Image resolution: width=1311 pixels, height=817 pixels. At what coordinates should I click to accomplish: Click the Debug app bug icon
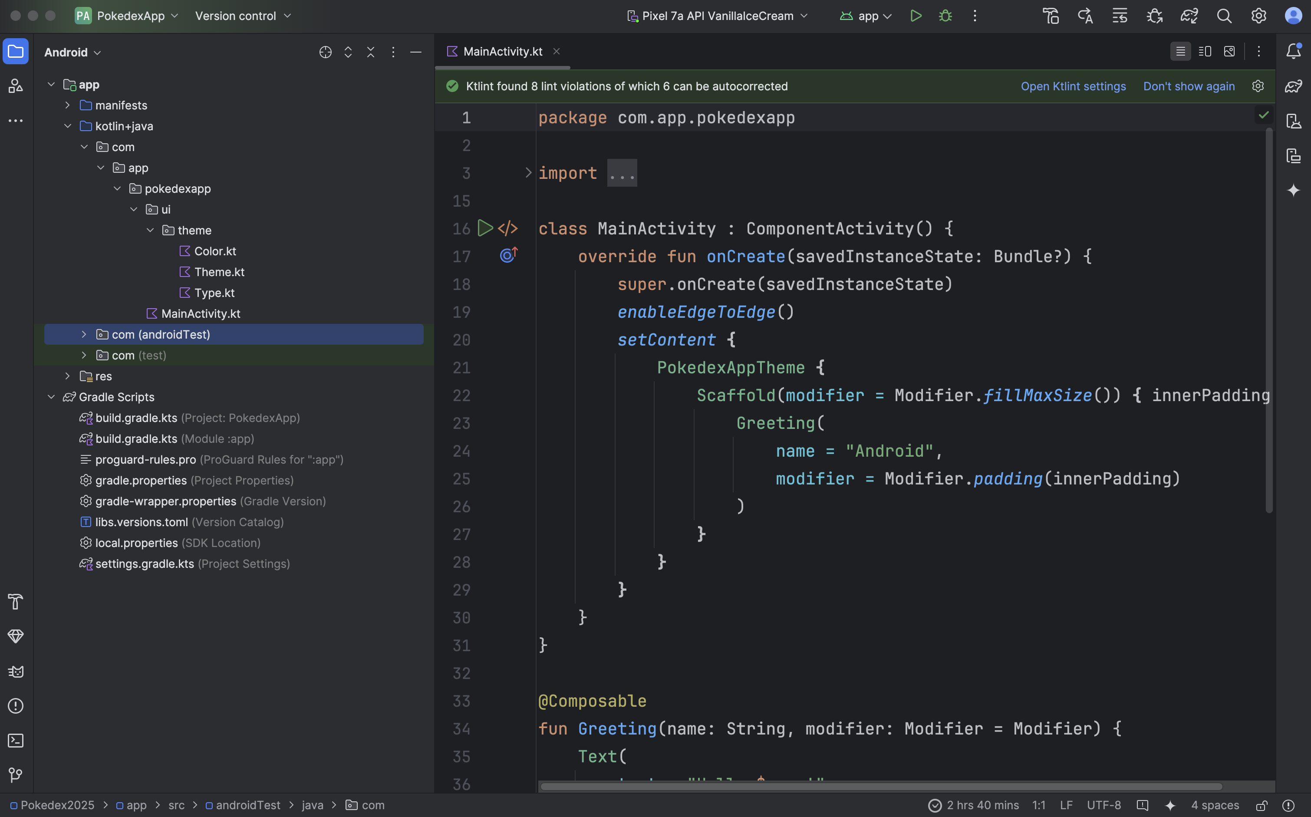pos(945,16)
